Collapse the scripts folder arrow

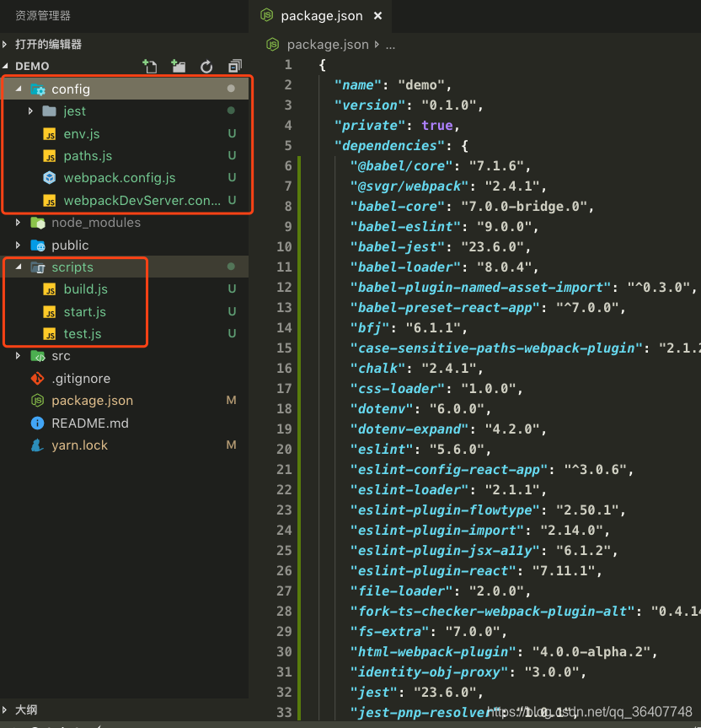[19, 267]
